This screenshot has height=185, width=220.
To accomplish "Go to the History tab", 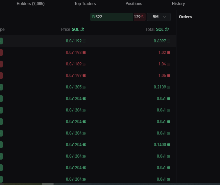I will coord(178,4).
